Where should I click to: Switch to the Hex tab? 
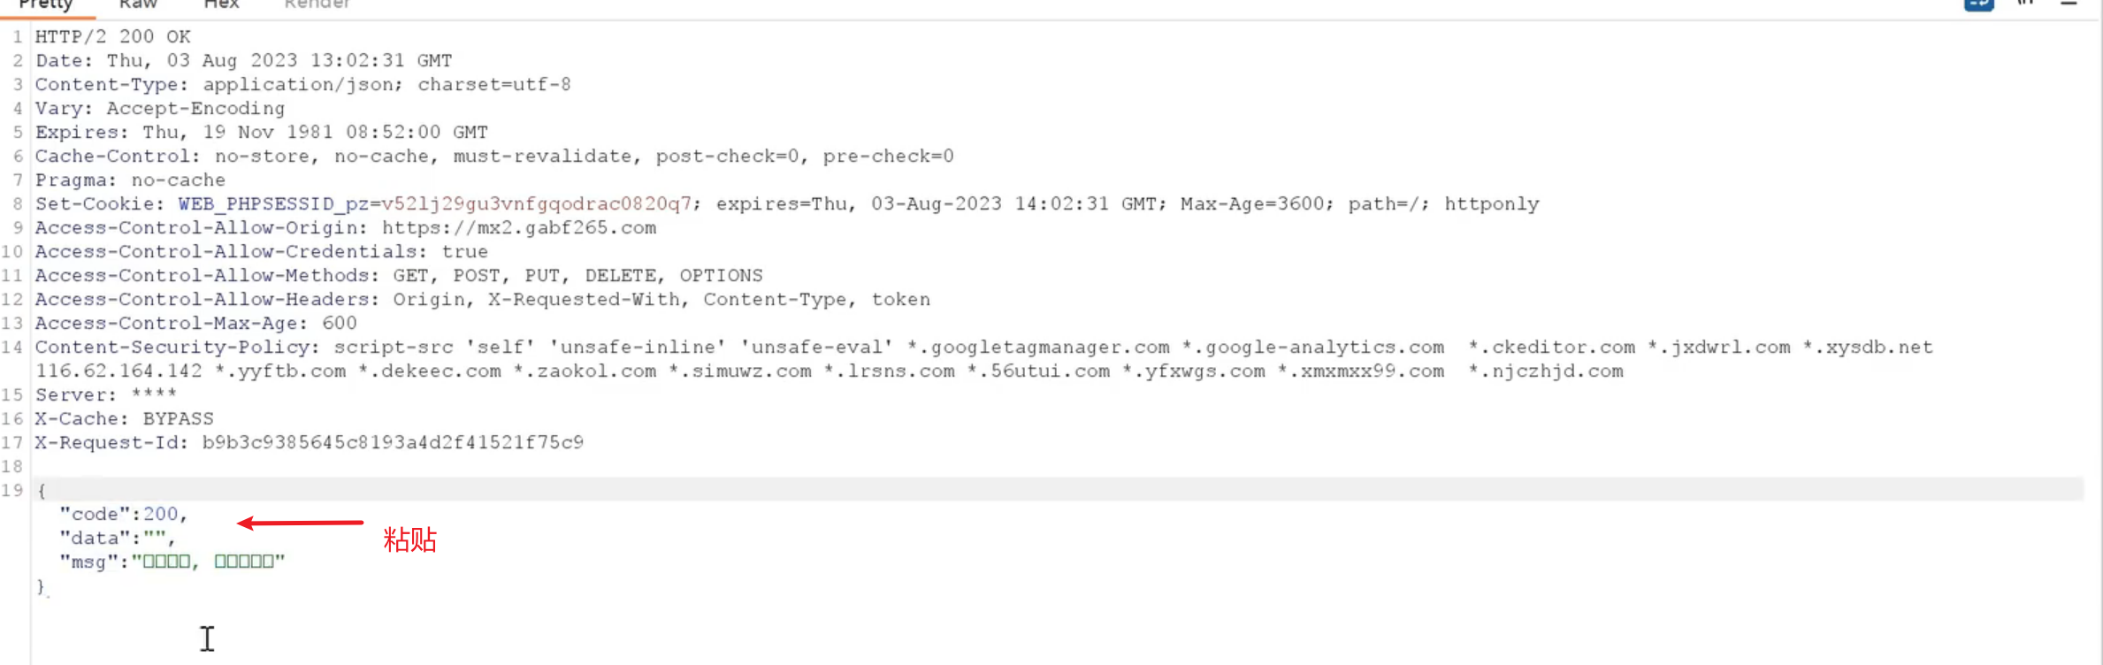(221, 4)
